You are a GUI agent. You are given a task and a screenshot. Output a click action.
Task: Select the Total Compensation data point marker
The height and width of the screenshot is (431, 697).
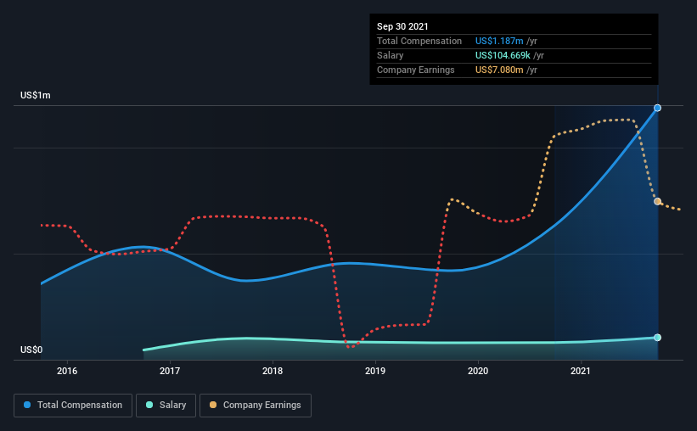point(657,108)
